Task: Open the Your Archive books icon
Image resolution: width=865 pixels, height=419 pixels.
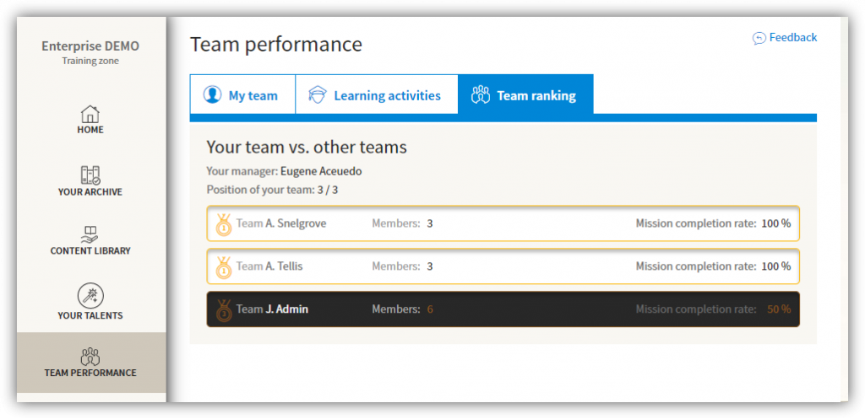Action: [x=90, y=175]
